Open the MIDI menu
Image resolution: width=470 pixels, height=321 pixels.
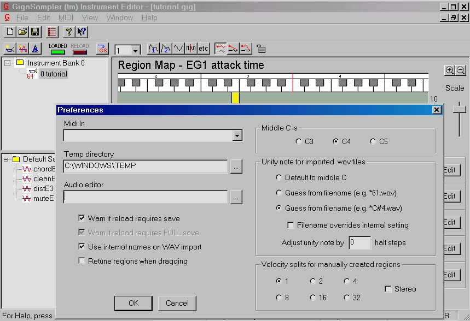coord(66,17)
